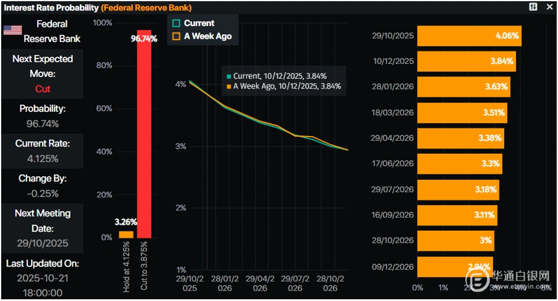This screenshot has height=301, width=558.
Task: Toggle the Current series legend checkbox
Action: click(x=177, y=24)
